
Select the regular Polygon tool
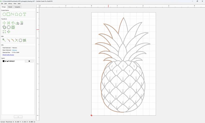[20, 14]
